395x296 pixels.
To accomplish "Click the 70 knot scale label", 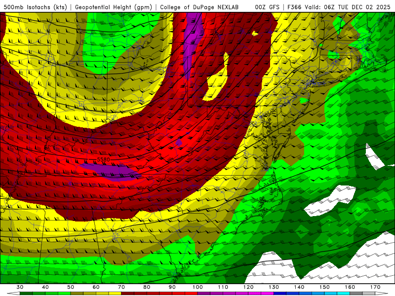I will pyautogui.click(x=121, y=287).
